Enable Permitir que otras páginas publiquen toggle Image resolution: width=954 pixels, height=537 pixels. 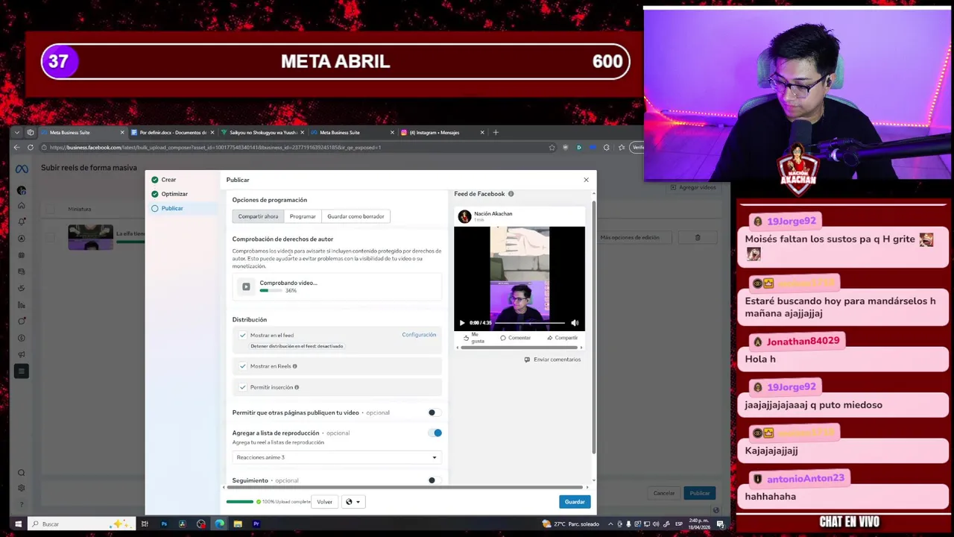435,412
